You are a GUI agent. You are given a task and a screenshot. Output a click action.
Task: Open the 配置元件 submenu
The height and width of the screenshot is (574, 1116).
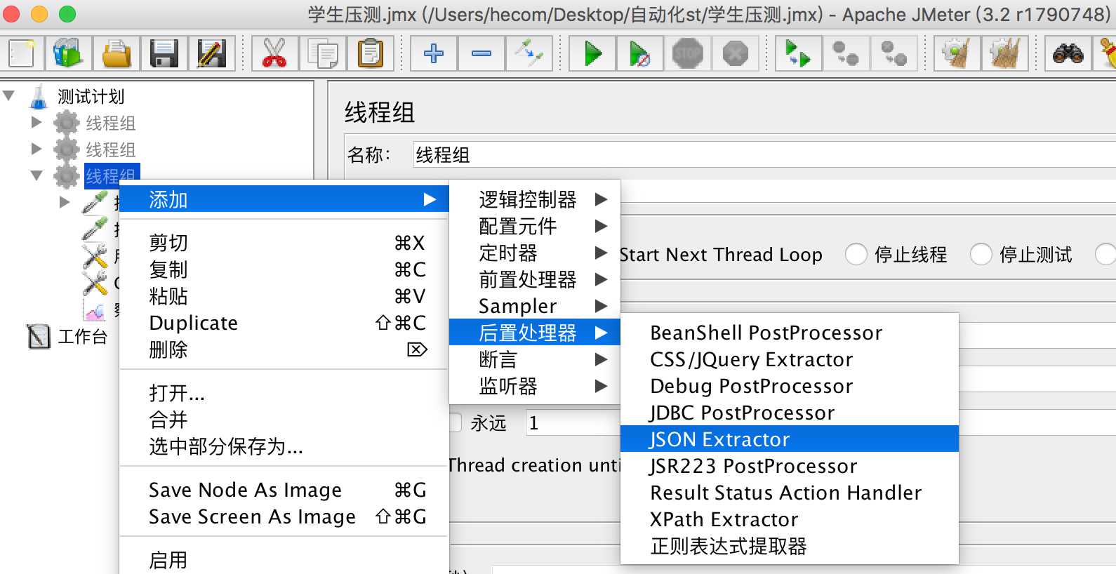[x=535, y=226]
